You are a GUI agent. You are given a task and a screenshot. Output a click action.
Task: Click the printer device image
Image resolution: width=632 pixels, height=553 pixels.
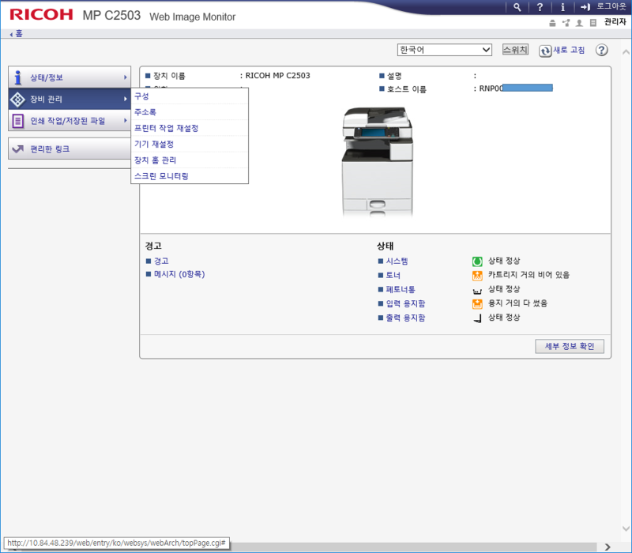tap(378, 162)
